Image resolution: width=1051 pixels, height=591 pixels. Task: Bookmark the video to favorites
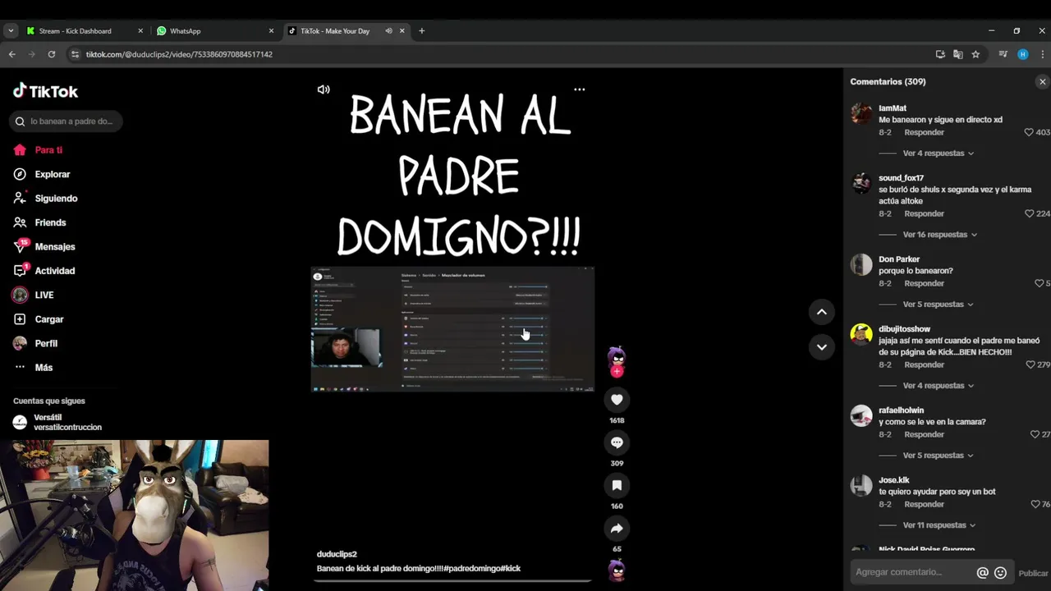617,485
